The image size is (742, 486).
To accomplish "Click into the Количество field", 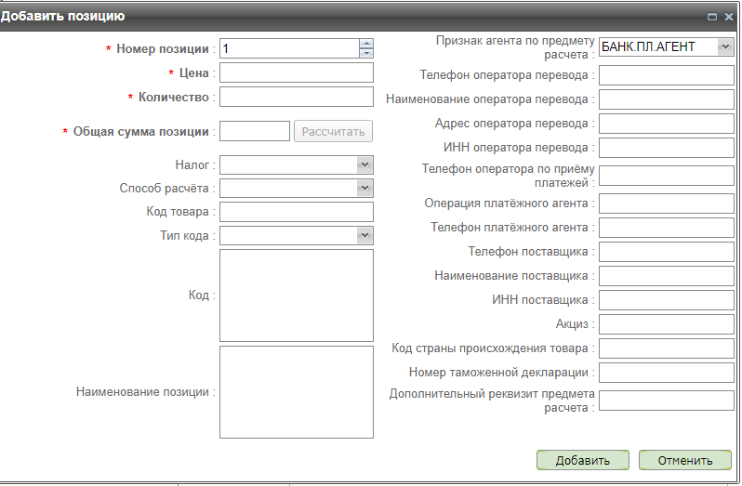I will click(x=296, y=97).
